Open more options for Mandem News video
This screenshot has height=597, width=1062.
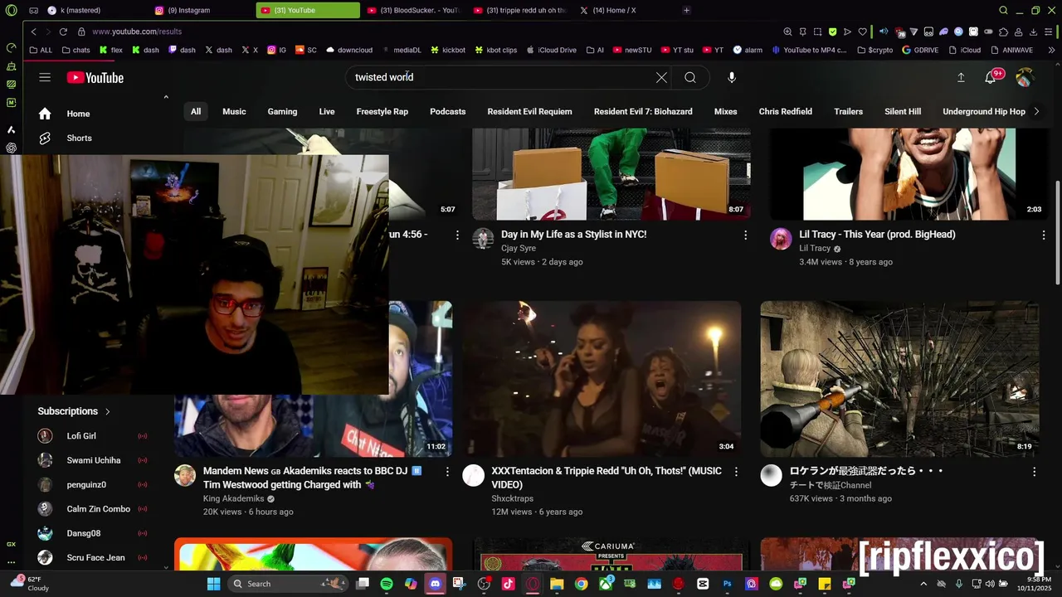(447, 472)
